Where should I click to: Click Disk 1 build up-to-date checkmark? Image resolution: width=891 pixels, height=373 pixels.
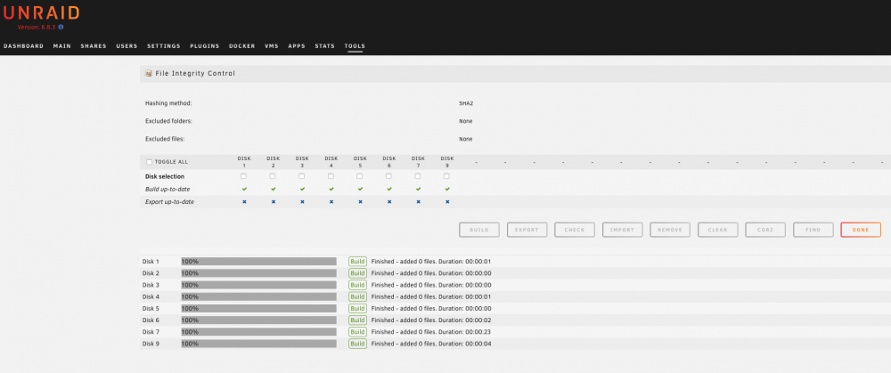(x=244, y=189)
